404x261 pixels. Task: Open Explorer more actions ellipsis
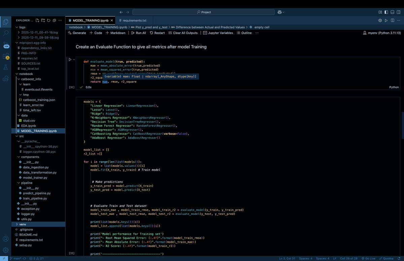pos(59,20)
